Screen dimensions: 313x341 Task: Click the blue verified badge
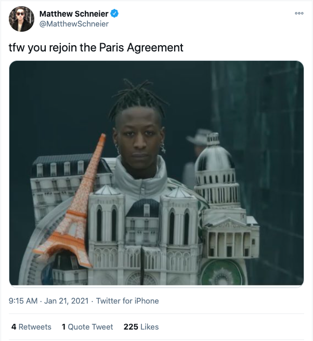point(114,14)
